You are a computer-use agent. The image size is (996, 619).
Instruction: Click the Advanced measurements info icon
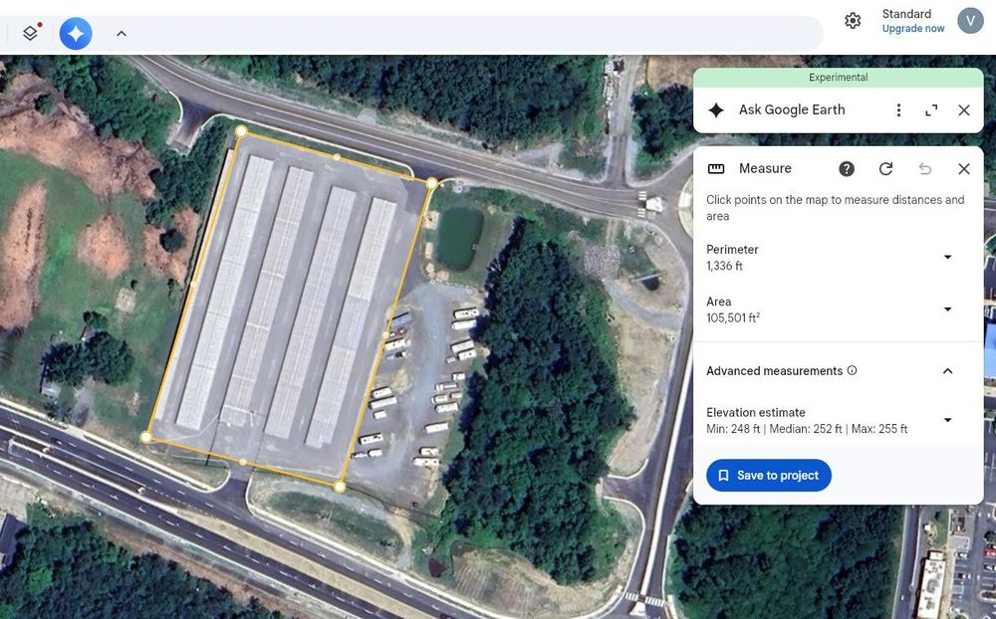(852, 371)
